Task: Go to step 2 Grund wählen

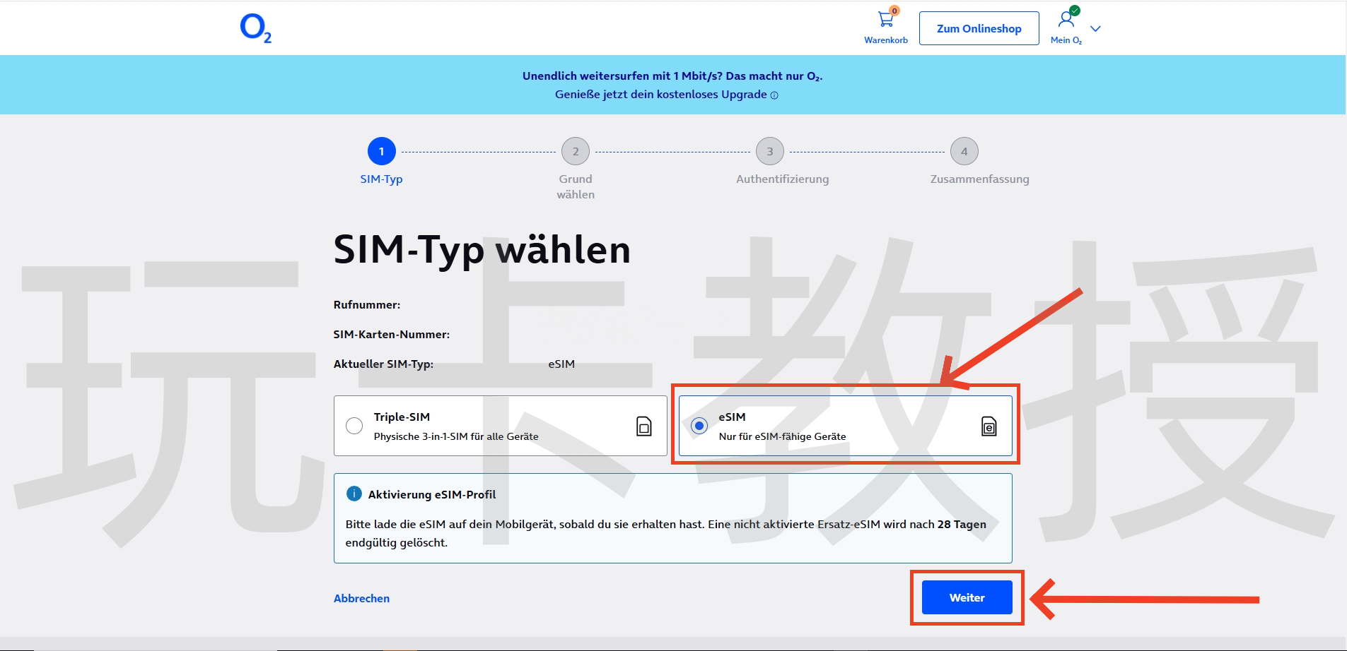Action: (x=576, y=151)
